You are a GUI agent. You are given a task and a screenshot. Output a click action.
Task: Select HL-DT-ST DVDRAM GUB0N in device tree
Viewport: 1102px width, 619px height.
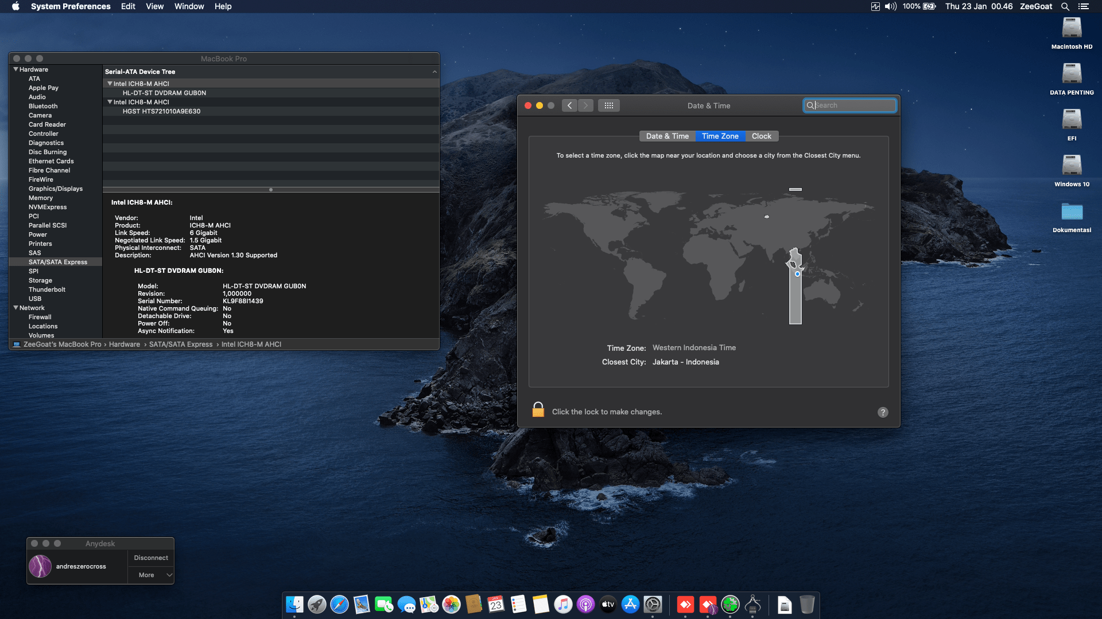tap(164, 93)
